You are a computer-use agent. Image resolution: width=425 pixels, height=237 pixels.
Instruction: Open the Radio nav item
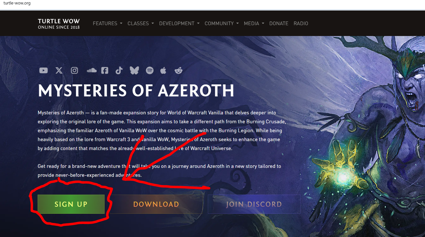point(301,23)
